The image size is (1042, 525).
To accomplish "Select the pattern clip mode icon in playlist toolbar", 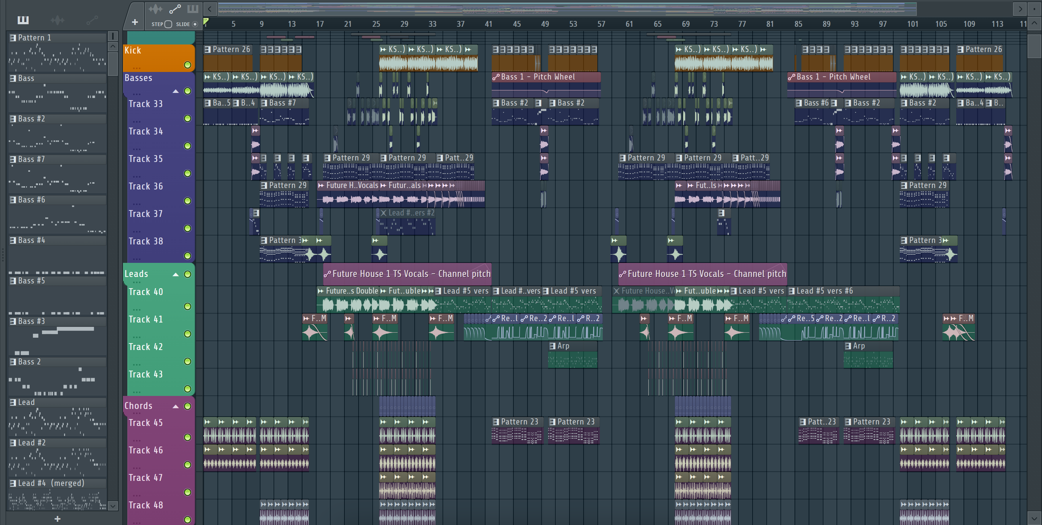I will [x=192, y=9].
